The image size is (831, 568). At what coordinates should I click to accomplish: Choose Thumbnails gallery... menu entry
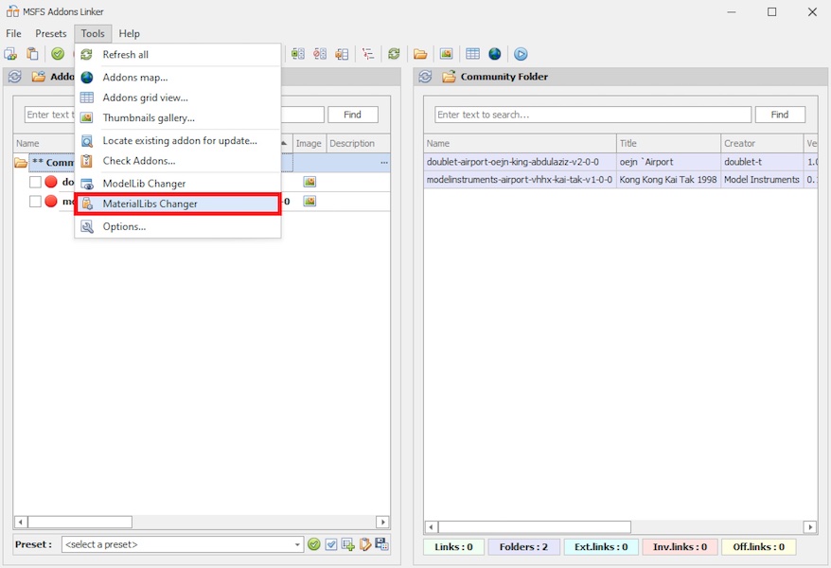click(x=178, y=117)
